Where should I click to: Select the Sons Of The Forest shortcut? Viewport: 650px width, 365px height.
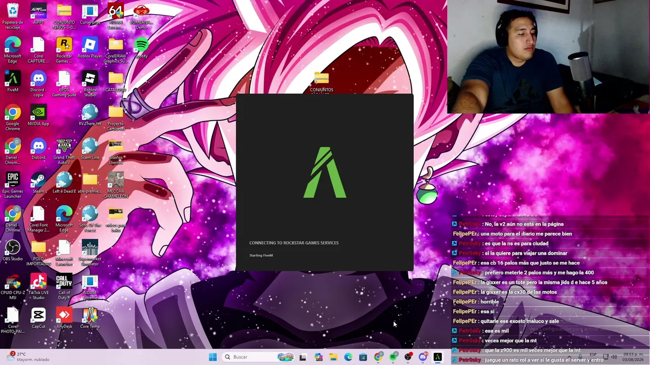(90, 220)
